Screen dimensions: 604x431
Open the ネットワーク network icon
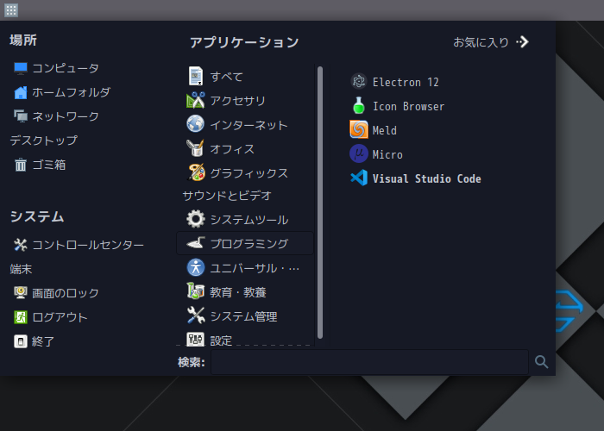[x=21, y=116]
